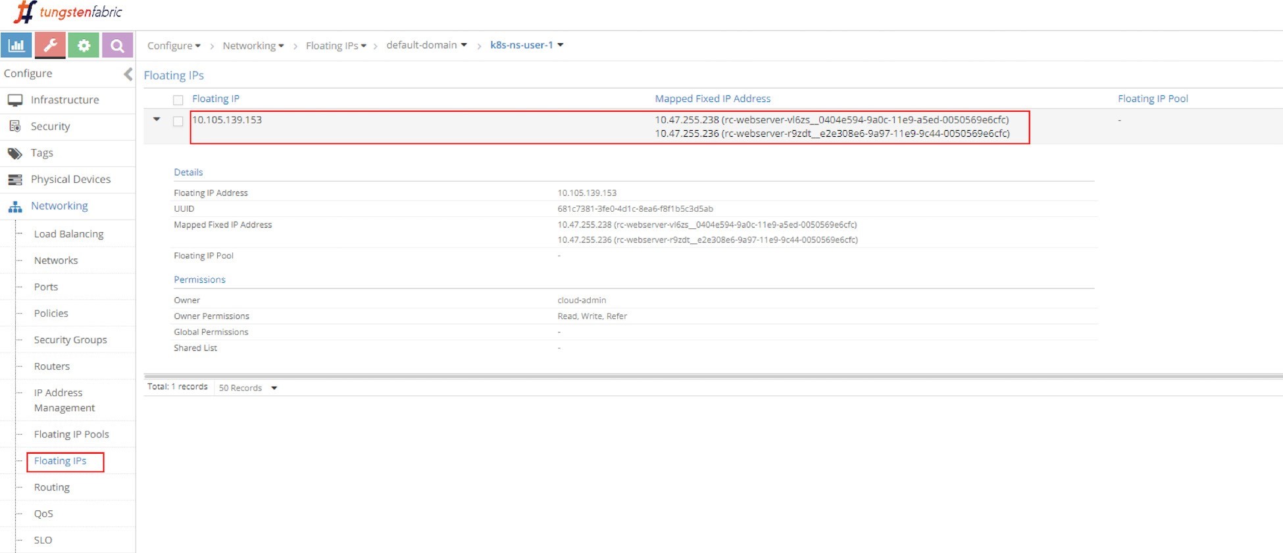Image resolution: width=1283 pixels, height=553 pixels.
Task: Go to QoS page
Action: pyautogui.click(x=43, y=514)
